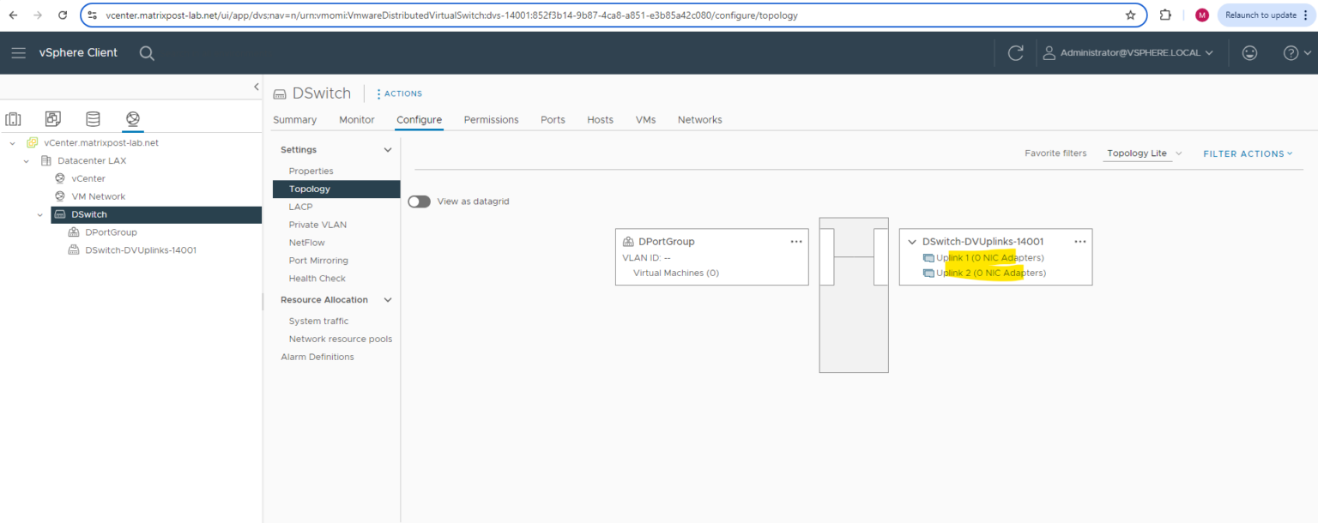Open the Administrator@VSPHERE.LOCAL user menu
The height and width of the screenshot is (523, 1318).
coord(1129,52)
